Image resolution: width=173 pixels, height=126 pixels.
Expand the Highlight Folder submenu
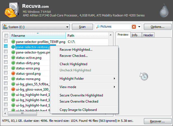pyautogui.click(x=114, y=79)
